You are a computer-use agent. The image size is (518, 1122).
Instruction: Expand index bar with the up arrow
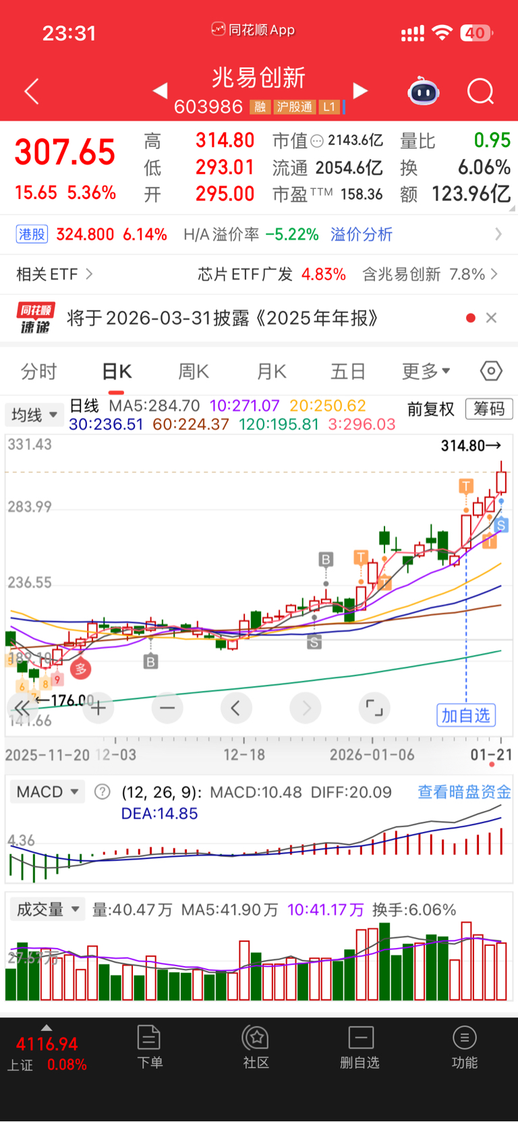(46, 1028)
